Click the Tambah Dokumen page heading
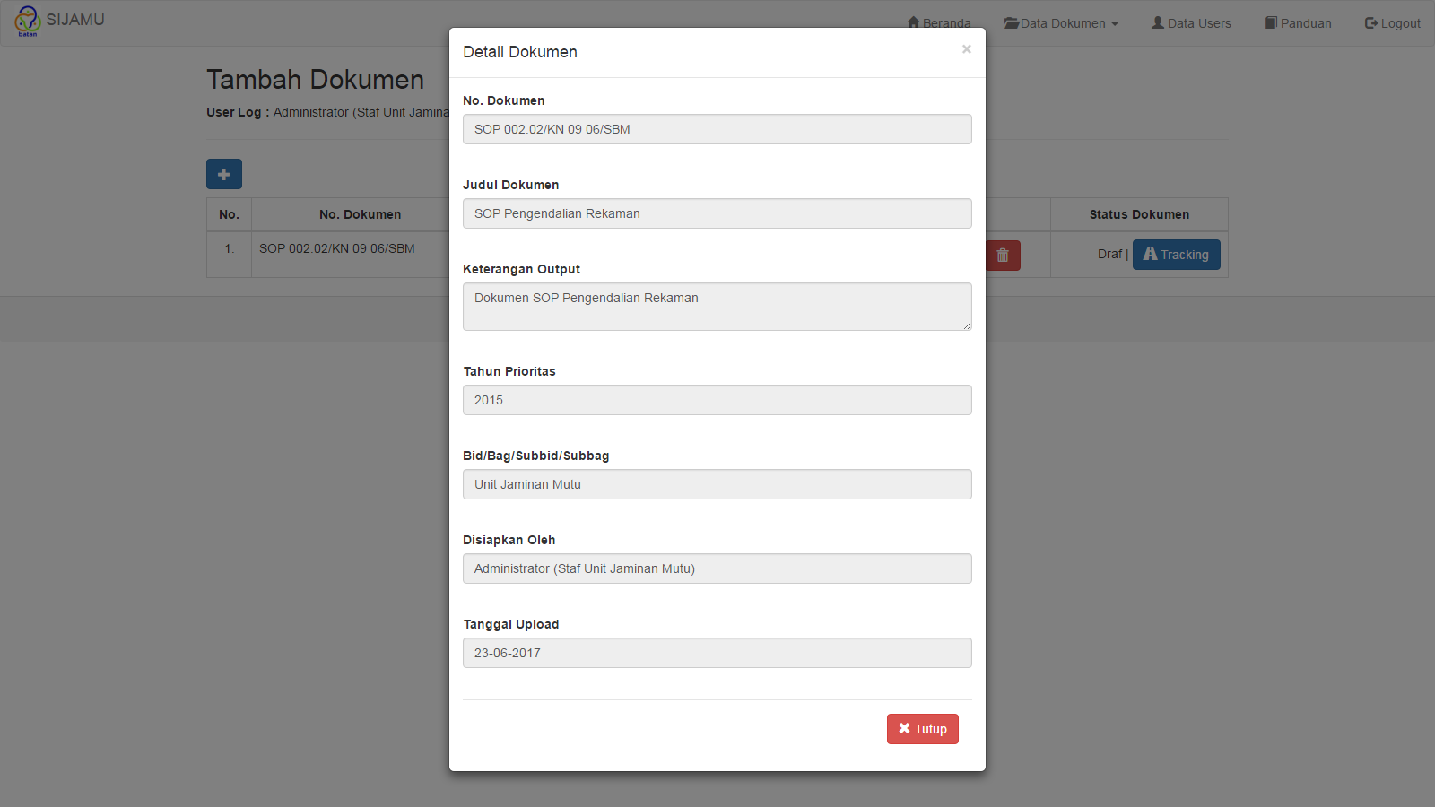 coord(316,80)
